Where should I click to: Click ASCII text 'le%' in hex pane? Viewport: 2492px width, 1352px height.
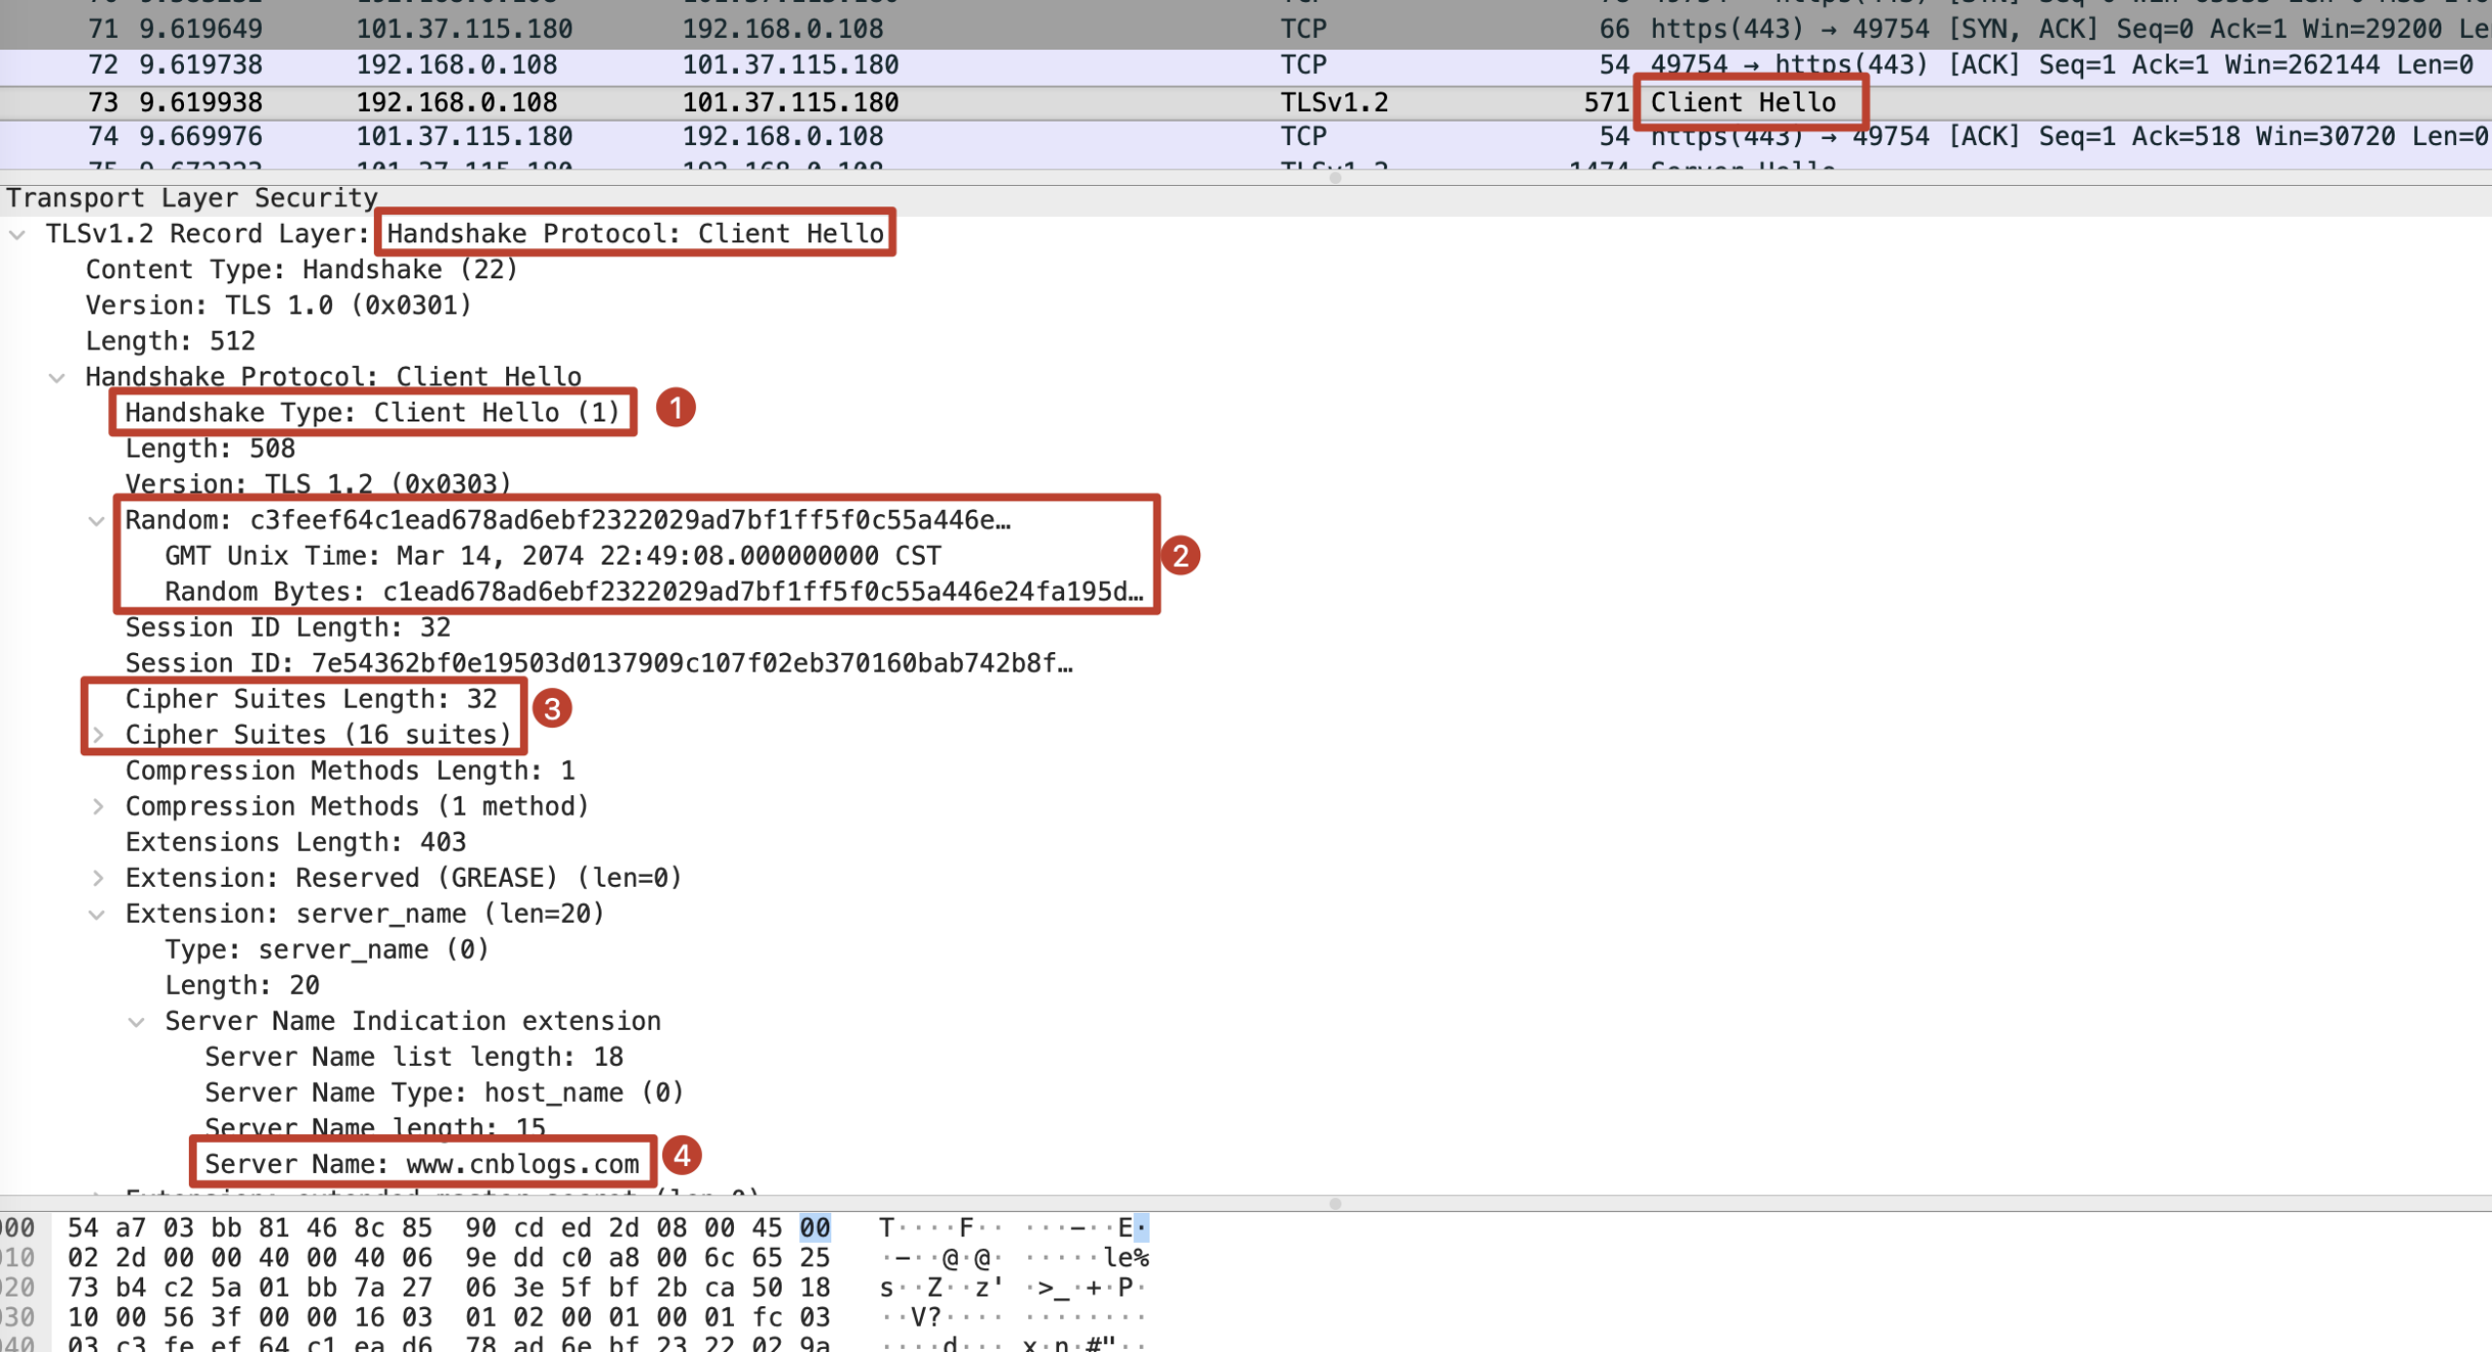coord(1126,1259)
